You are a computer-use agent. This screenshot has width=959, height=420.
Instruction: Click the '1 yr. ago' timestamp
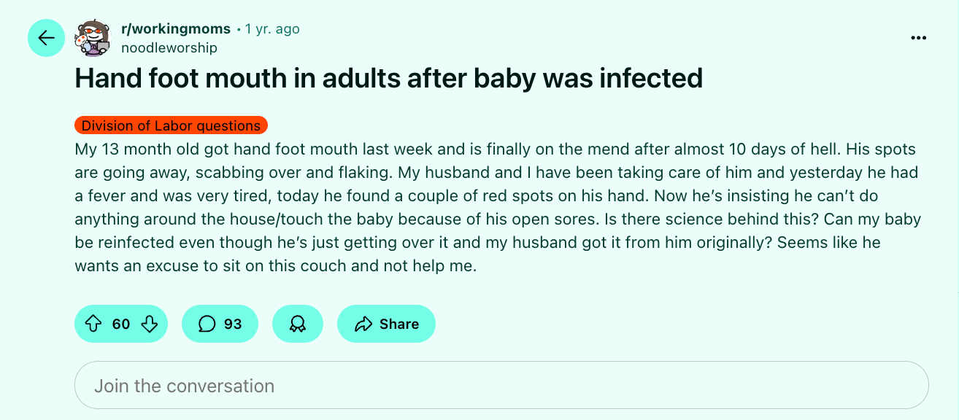point(272,29)
